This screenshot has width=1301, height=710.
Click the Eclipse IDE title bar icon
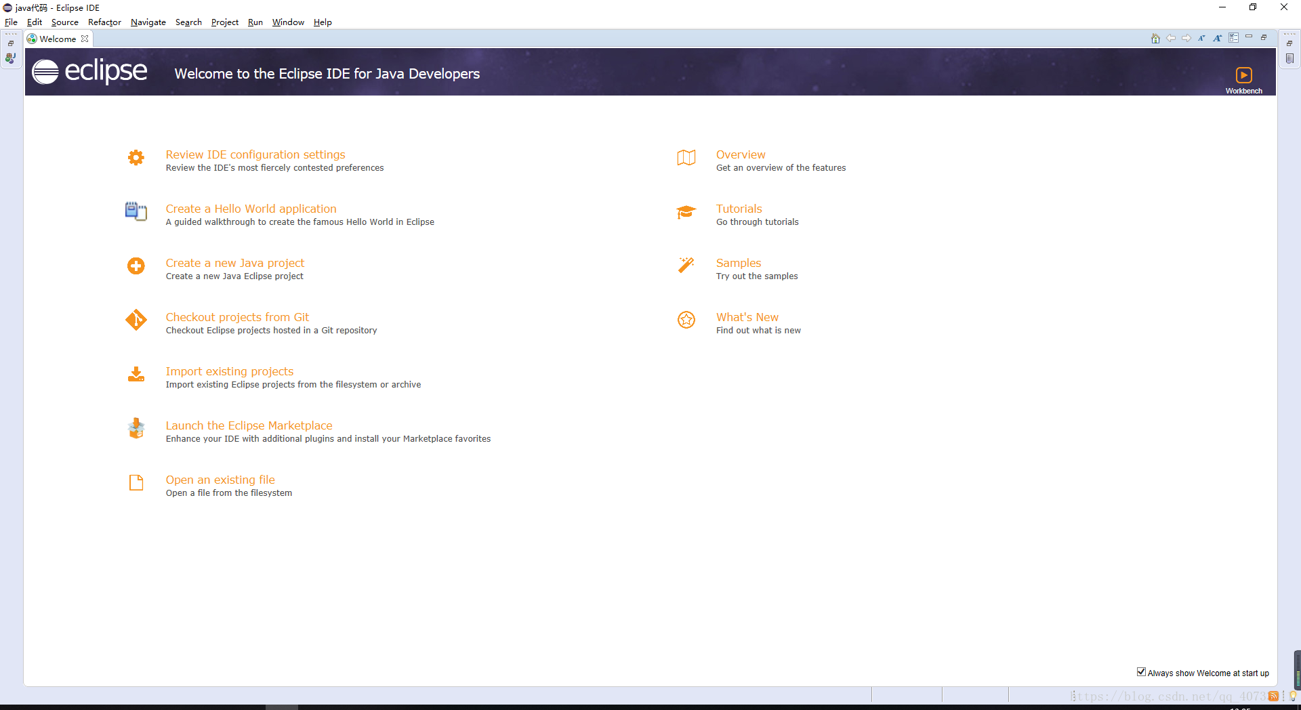pyautogui.click(x=7, y=7)
